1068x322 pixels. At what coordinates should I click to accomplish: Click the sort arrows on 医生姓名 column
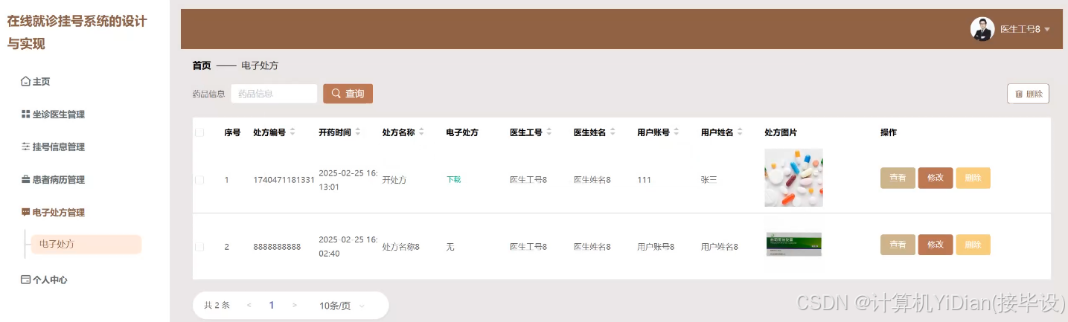click(613, 132)
